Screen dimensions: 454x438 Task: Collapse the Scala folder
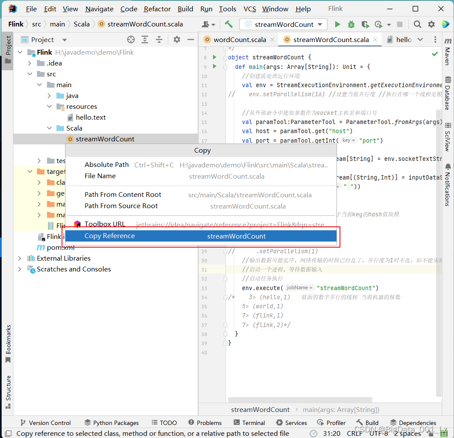49,128
